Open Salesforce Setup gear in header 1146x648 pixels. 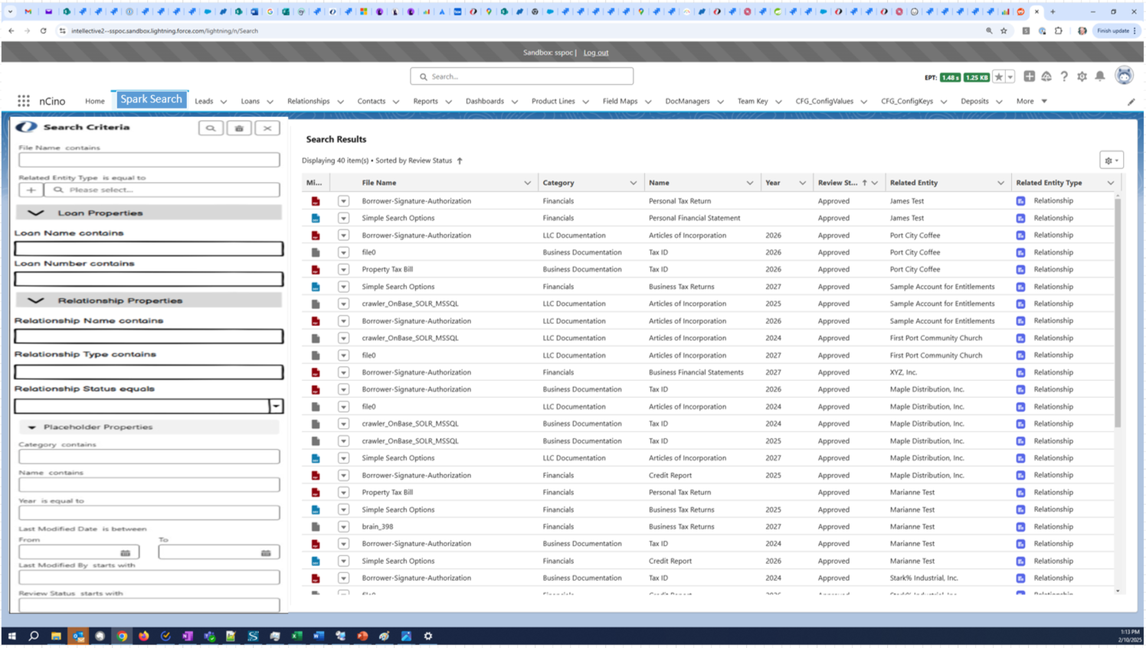(1082, 77)
